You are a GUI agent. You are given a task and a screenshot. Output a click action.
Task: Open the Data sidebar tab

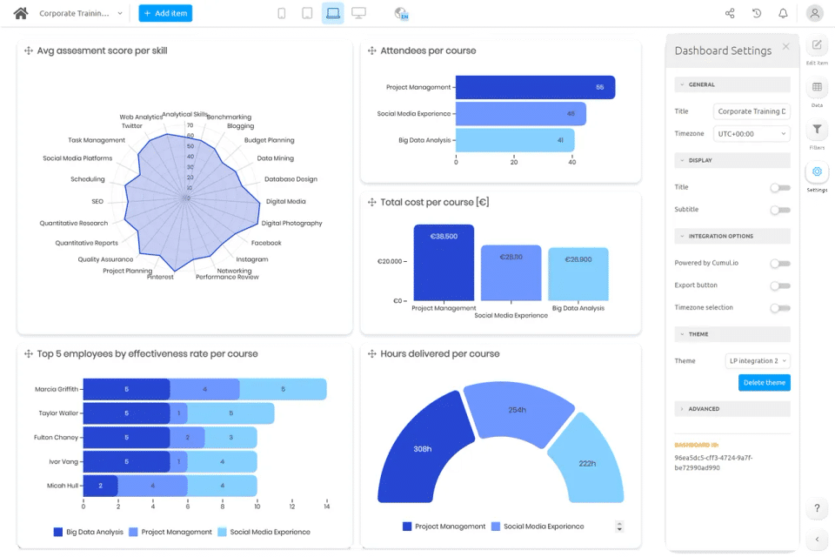pyautogui.click(x=817, y=92)
